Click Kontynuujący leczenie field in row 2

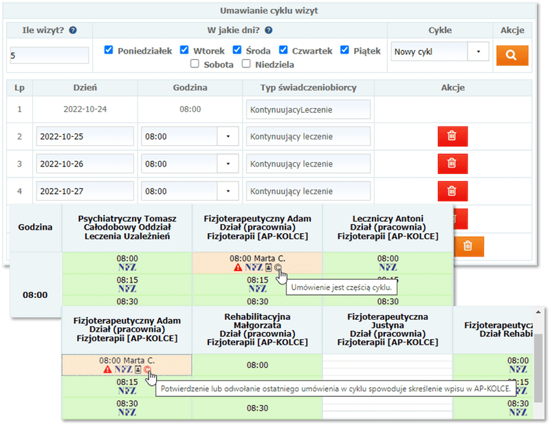(x=308, y=136)
